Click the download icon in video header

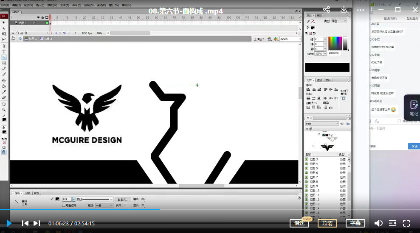(344, 9)
